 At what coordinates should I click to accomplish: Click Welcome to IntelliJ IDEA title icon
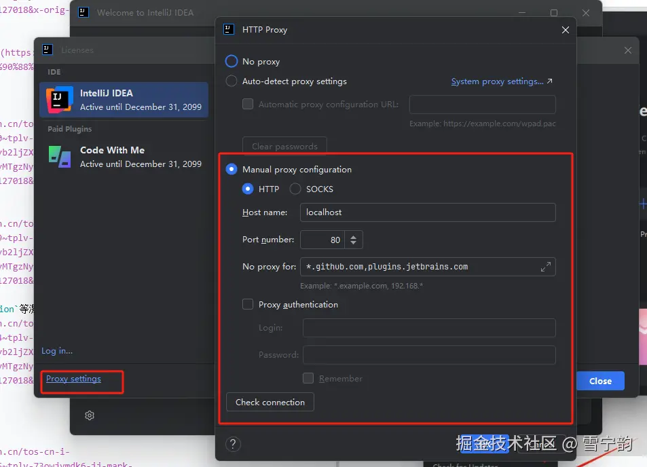click(x=84, y=12)
